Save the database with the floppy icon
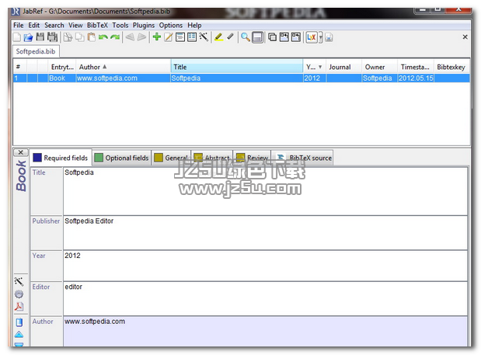Screen dimensions: 481x355 coord(40,37)
